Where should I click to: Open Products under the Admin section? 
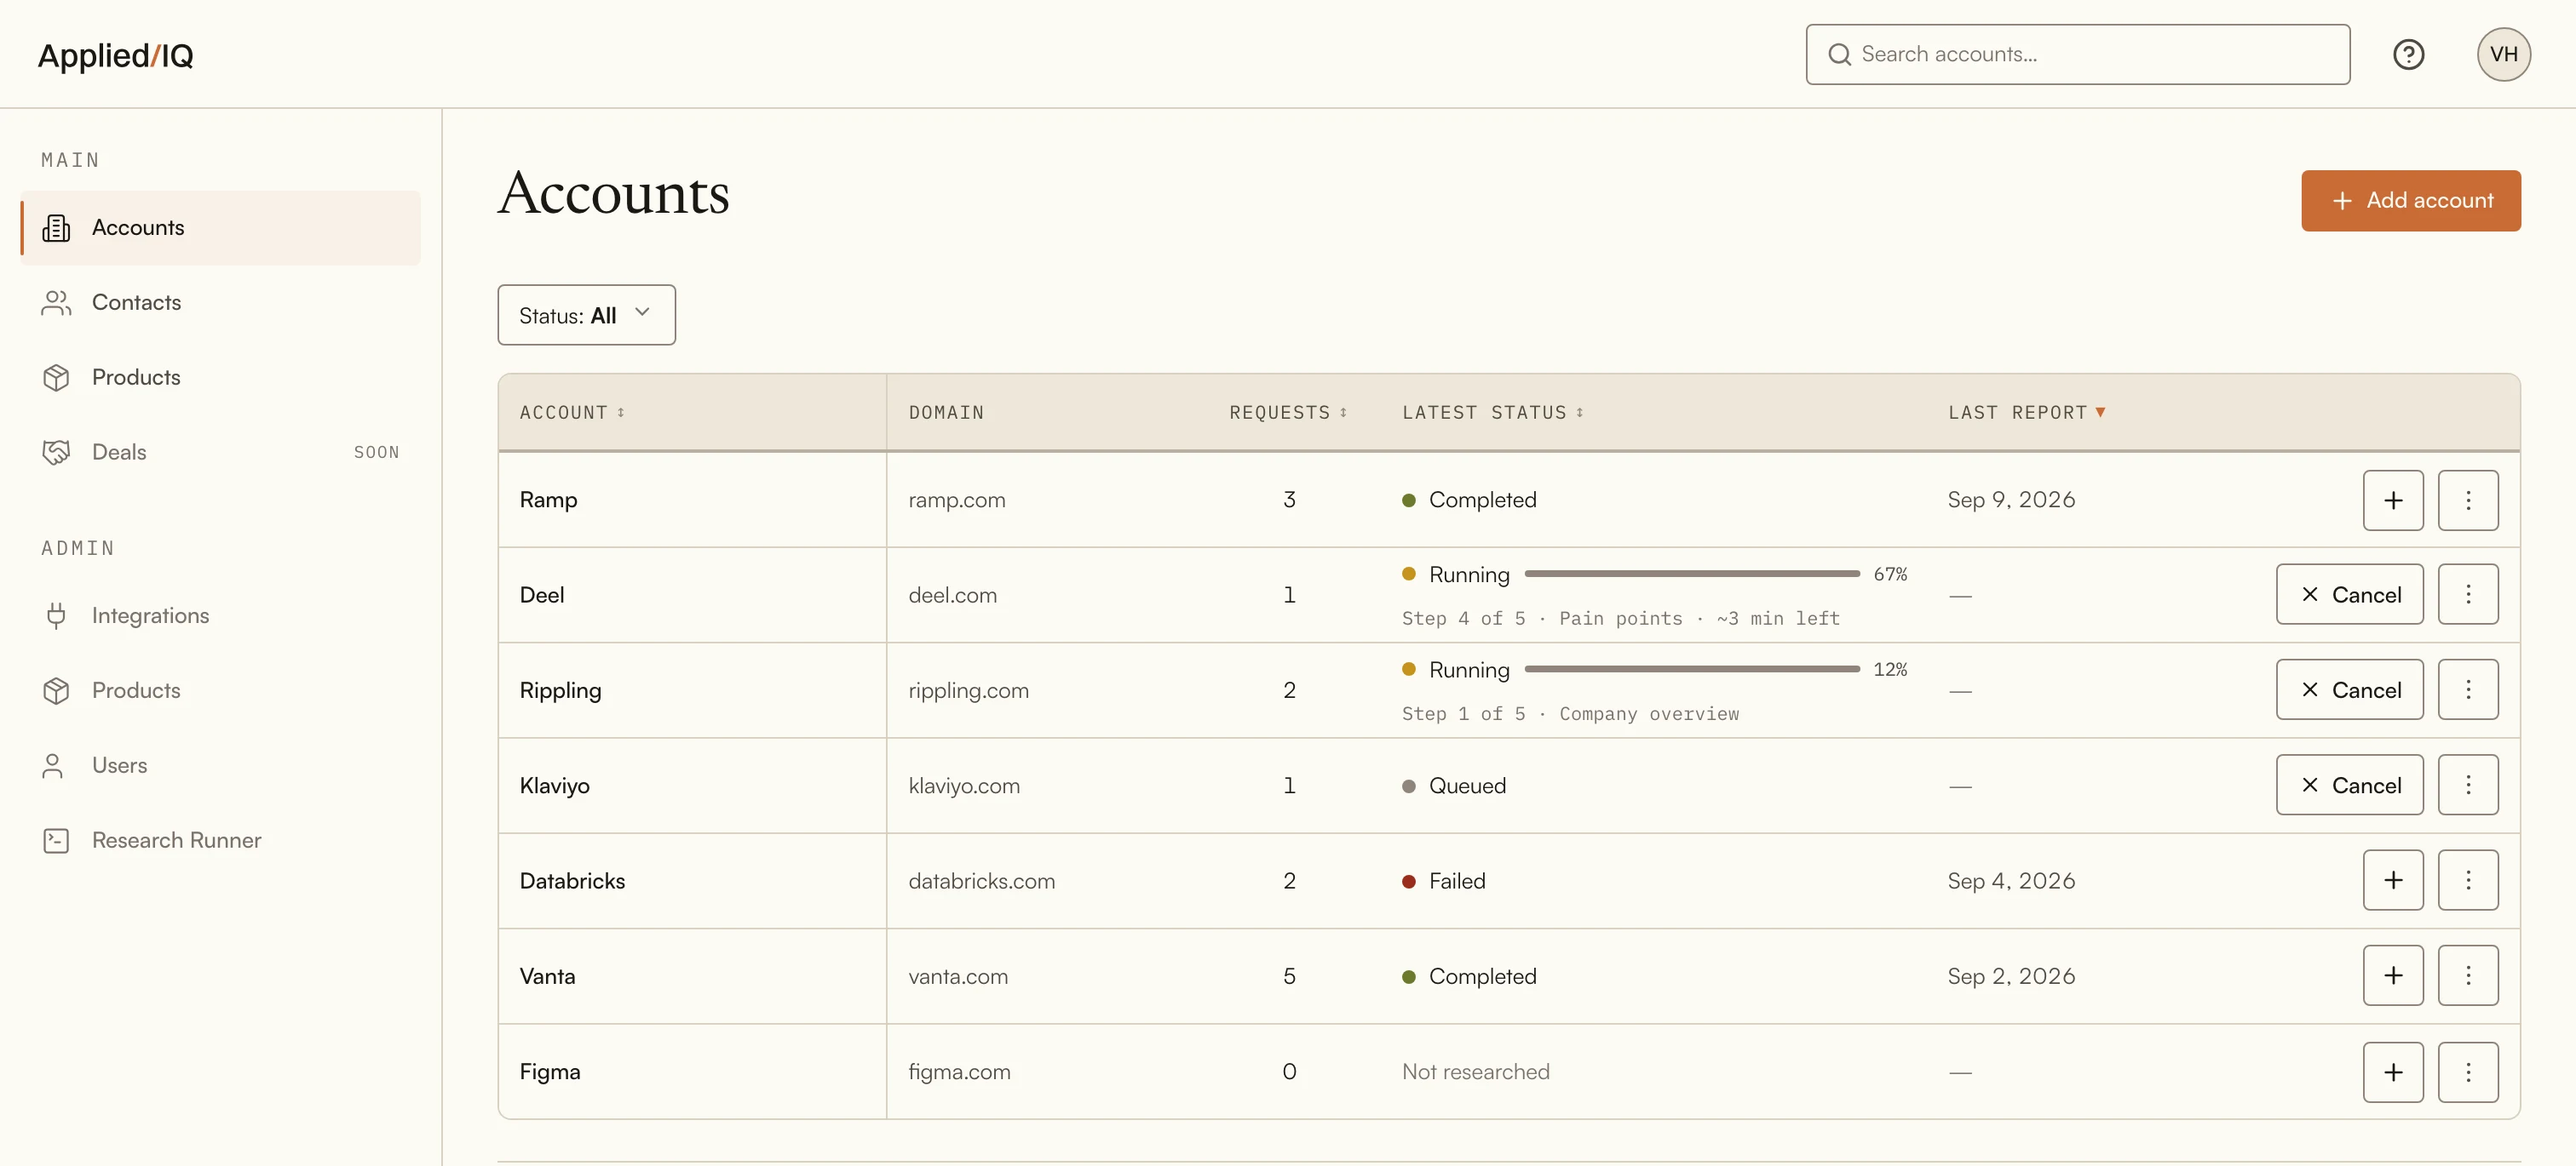click(x=220, y=690)
